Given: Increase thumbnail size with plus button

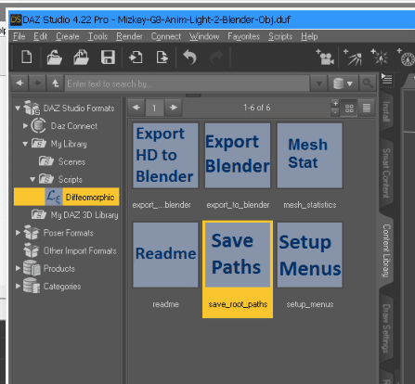Looking at the screenshot, I should (335, 104).
